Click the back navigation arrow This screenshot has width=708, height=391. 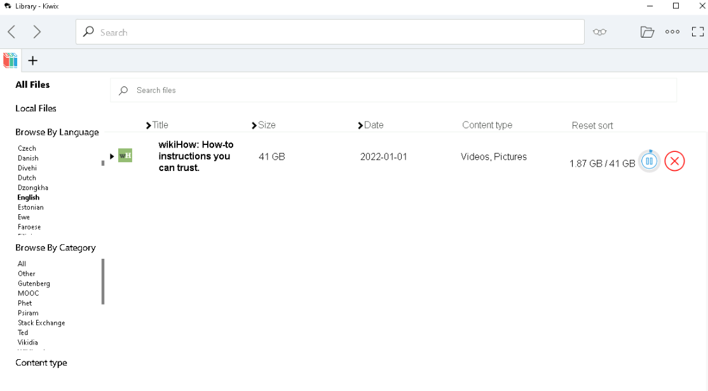[x=11, y=32]
